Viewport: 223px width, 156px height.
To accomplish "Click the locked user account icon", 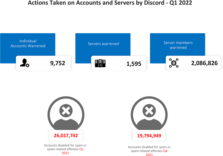I will click(x=24, y=63).
